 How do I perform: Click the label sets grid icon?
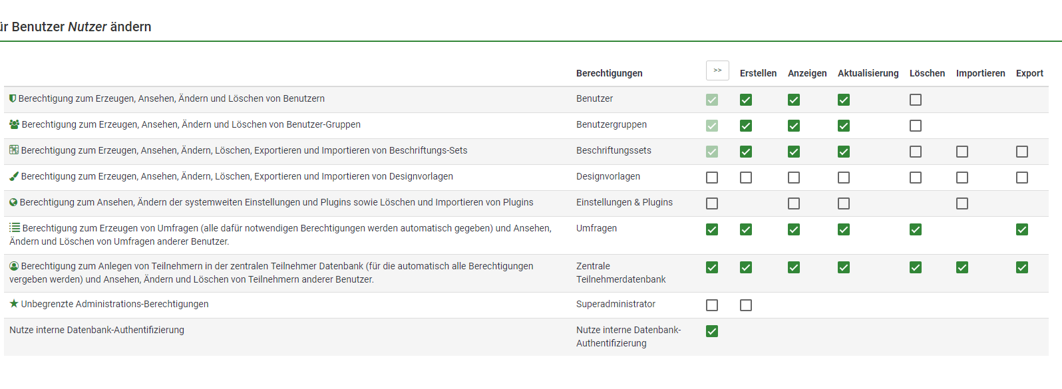(x=14, y=150)
